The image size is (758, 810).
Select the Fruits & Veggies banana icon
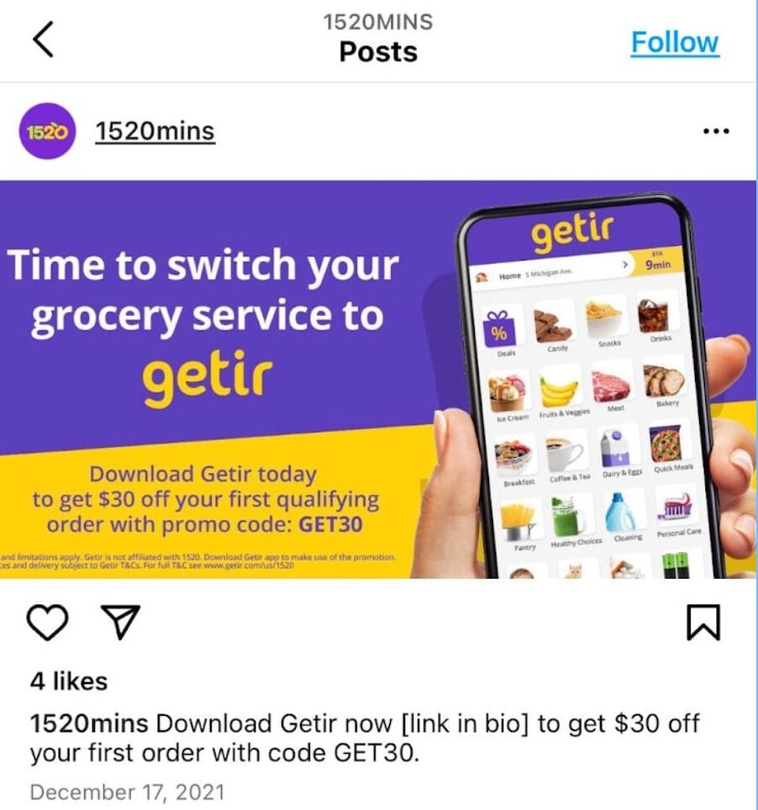[x=559, y=388]
